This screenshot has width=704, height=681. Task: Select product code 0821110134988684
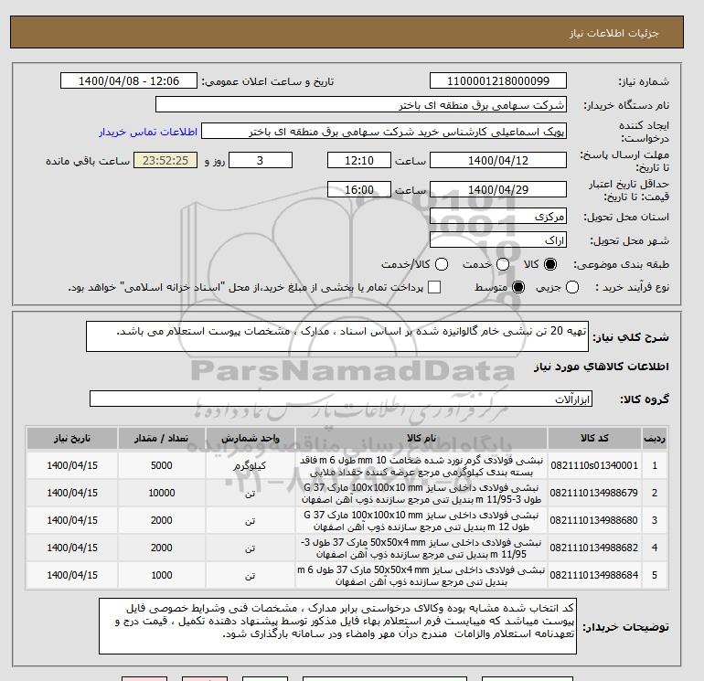coord(594,575)
